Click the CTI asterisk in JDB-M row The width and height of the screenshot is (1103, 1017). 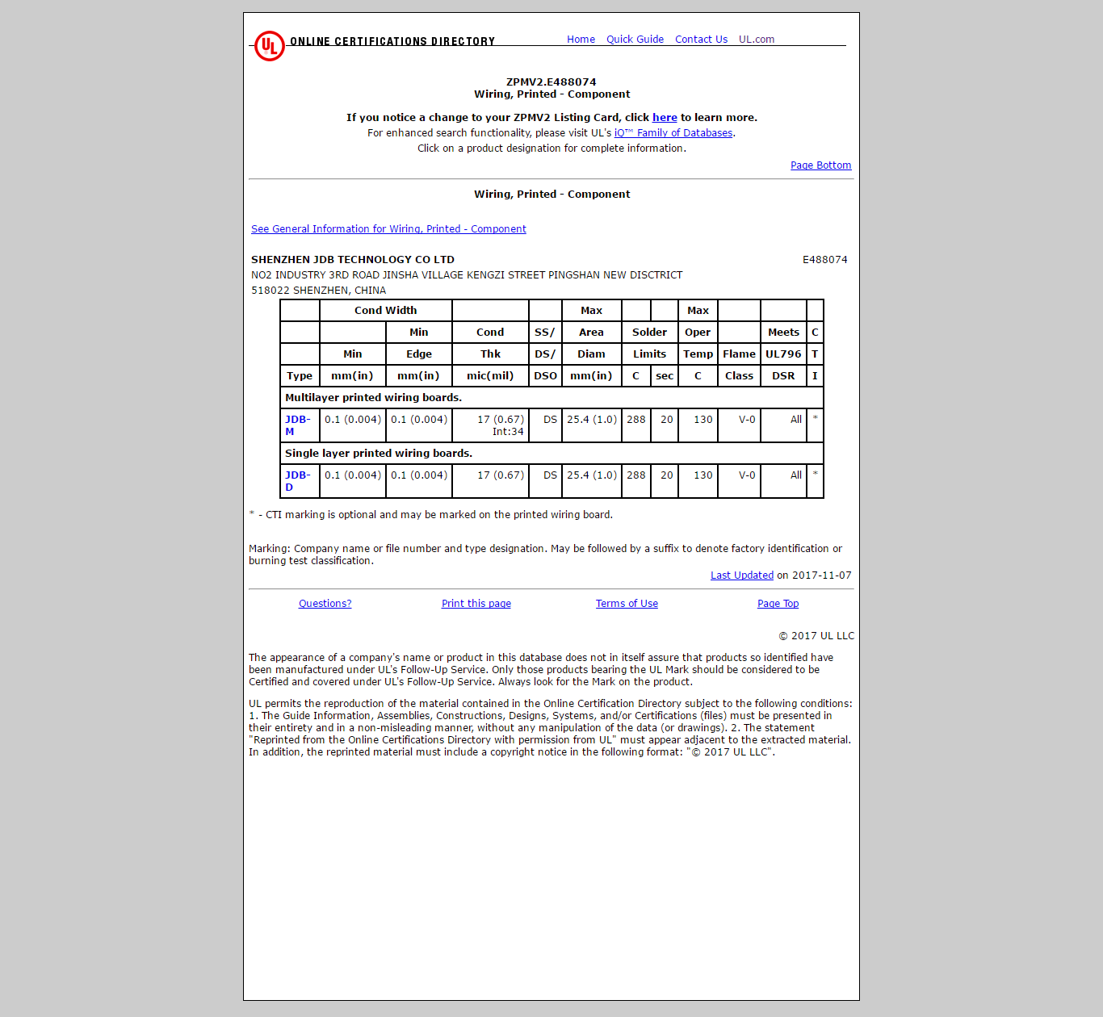coord(815,419)
